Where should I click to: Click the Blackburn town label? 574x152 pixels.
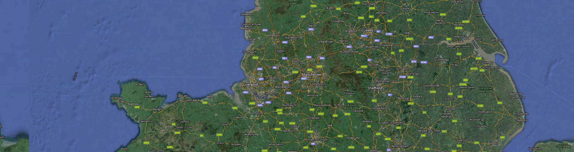tap(291, 38)
